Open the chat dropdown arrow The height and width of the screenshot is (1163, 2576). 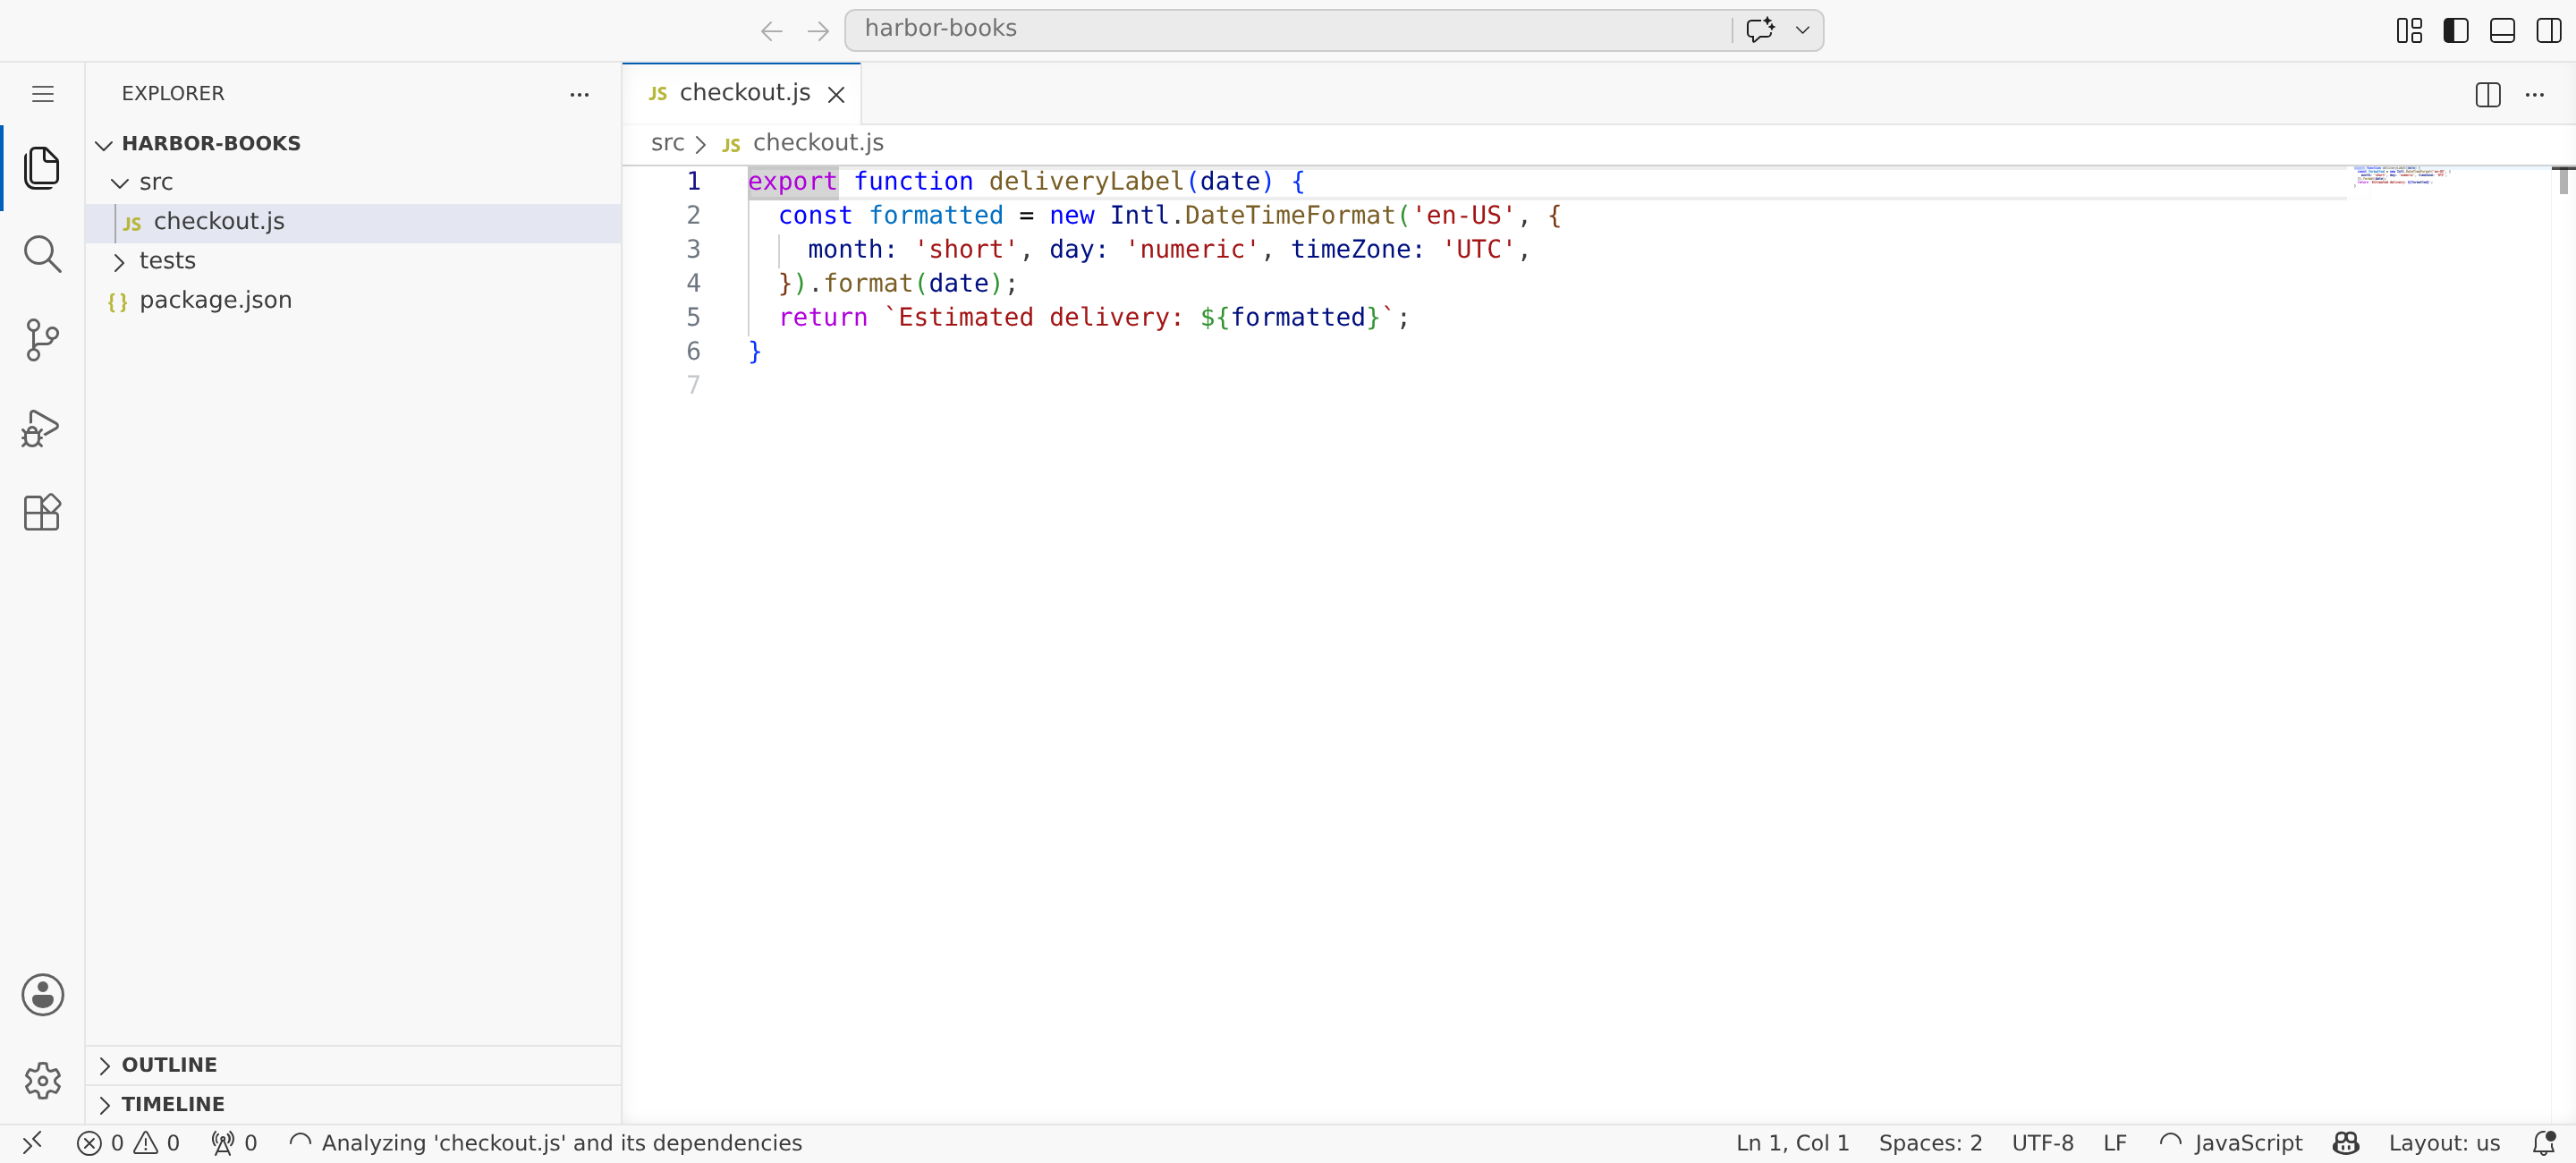coord(1802,30)
